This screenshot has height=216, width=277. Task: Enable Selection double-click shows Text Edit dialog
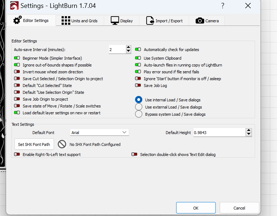point(134,154)
